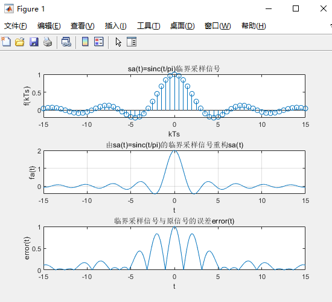Viewport: 332px width, 302px height.
Task: Click the Figure 1 window title text
Action: (x=31, y=9)
